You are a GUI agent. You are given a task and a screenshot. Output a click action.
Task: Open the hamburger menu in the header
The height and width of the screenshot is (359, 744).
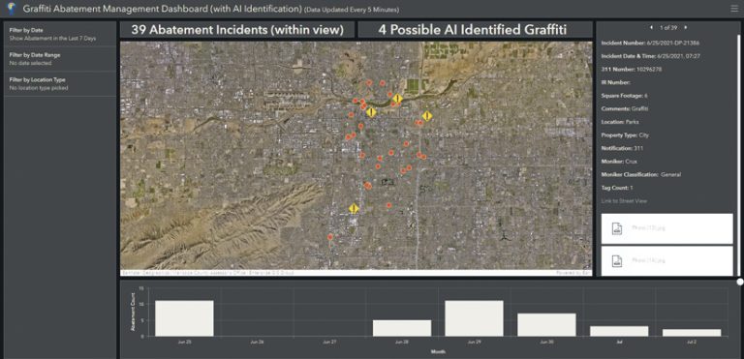pos(733,8)
